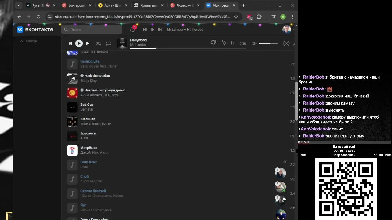Click the Матрёшка cover thumbnail

tap(72, 150)
